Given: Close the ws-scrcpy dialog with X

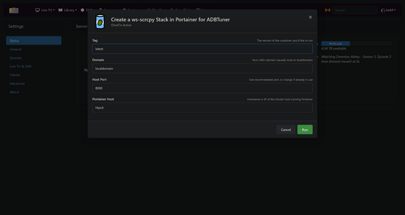Looking at the screenshot, I should point(310,17).
